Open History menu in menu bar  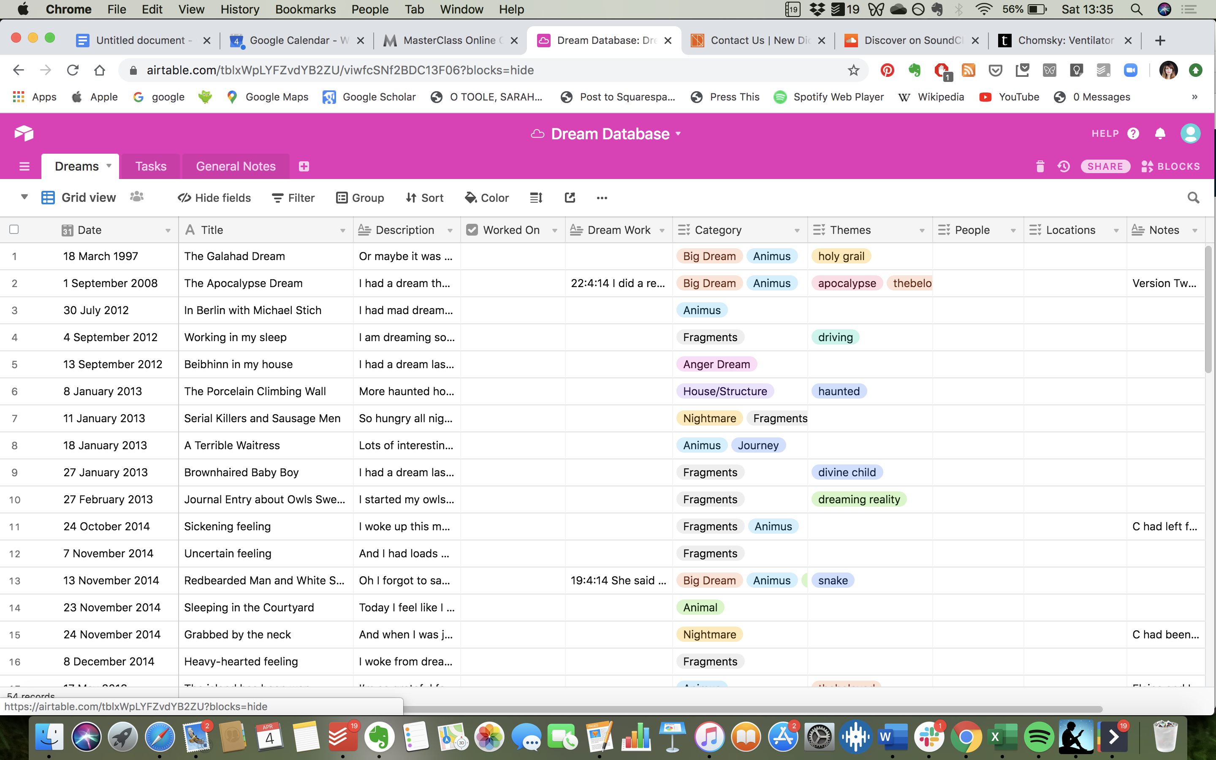240,9
